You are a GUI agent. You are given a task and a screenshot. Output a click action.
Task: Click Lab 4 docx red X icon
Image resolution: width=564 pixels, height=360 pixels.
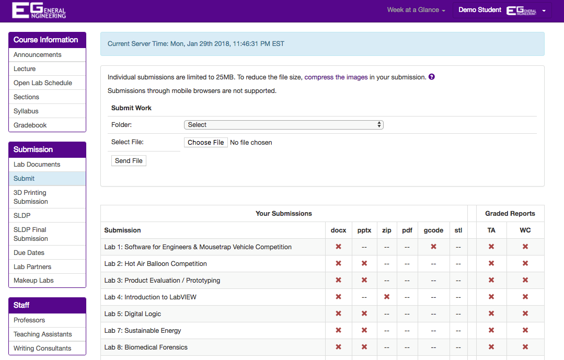(339, 297)
